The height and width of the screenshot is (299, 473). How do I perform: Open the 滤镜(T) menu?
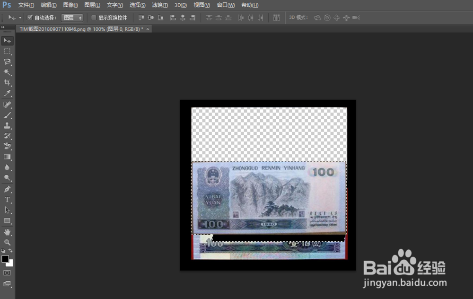[160, 5]
